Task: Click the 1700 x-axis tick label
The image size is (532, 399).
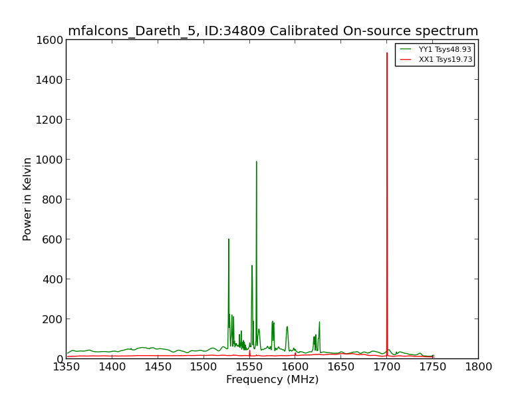Action: 387,367
